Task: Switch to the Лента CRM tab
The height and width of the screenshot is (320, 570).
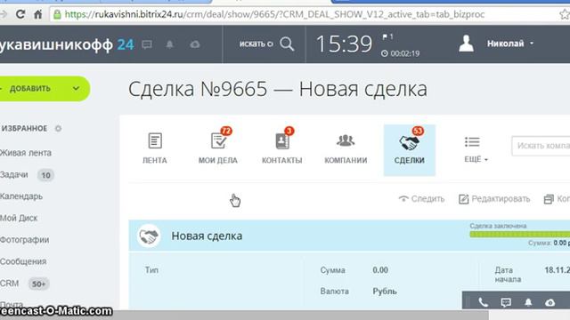Action: (155, 149)
